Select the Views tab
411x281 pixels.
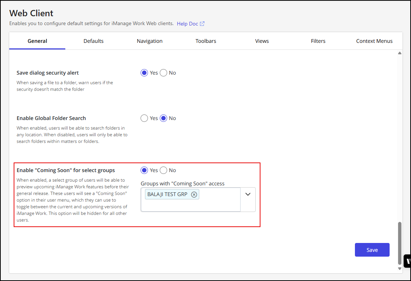[x=262, y=41]
